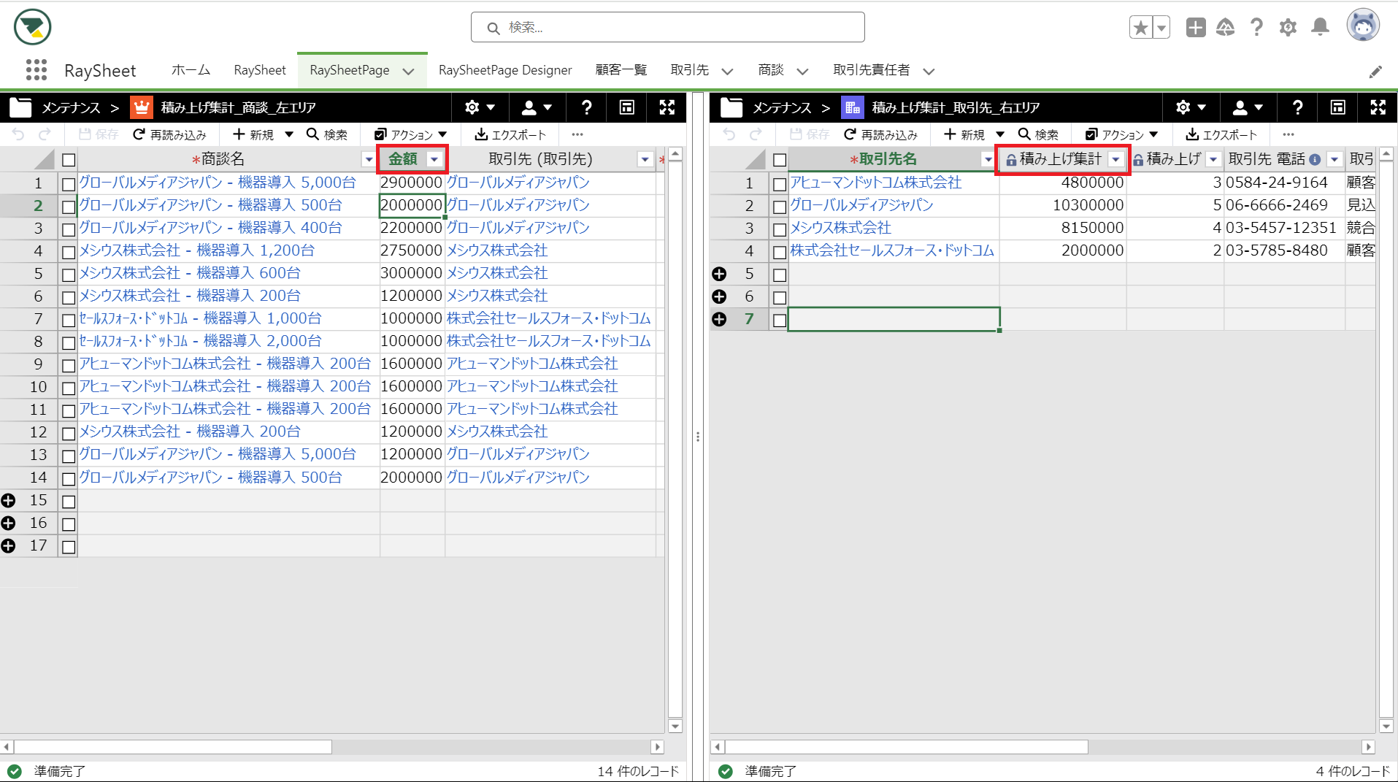This screenshot has width=1398, height=782.
Task: Open link メシウス株式会社 - 機器導入 1,200台
Action: [196, 250]
